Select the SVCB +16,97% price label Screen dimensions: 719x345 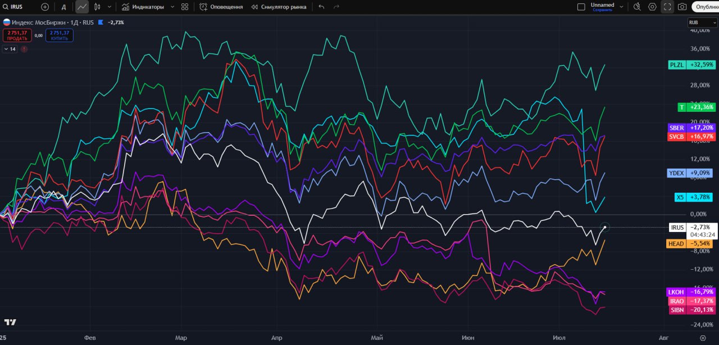(x=691, y=136)
